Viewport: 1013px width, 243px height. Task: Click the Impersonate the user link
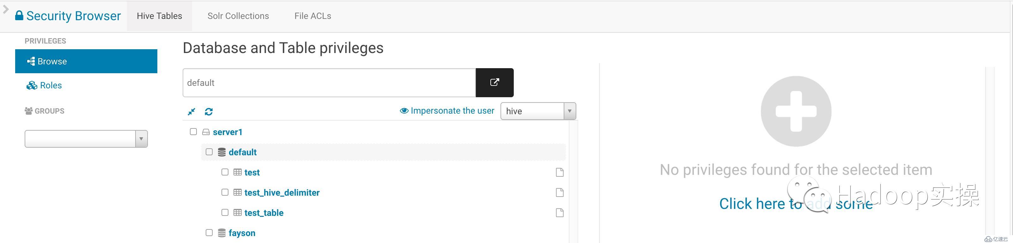452,111
